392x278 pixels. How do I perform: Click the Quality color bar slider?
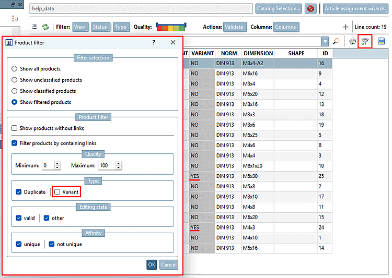[171, 27]
